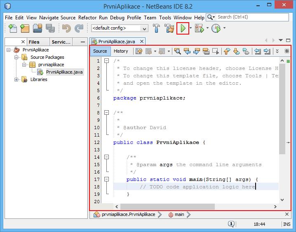This screenshot has height=232, width=296.
Task: Click the Shift Line Right icon
Action: 267,51
